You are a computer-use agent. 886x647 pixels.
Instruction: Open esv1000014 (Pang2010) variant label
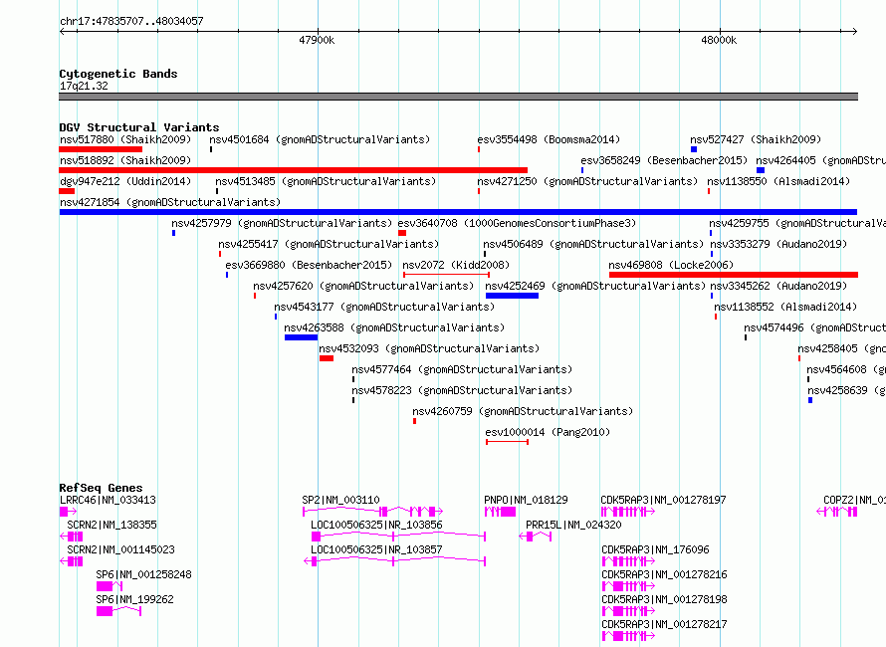548,432
